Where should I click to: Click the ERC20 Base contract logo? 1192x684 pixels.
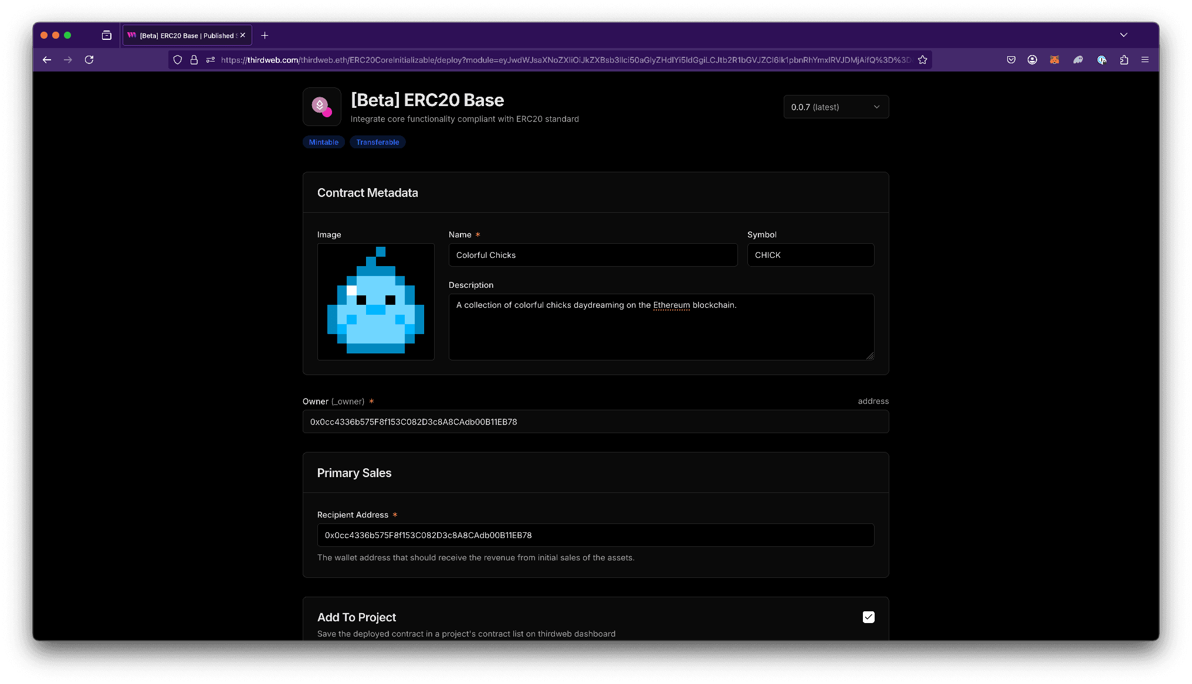[321, 107]
